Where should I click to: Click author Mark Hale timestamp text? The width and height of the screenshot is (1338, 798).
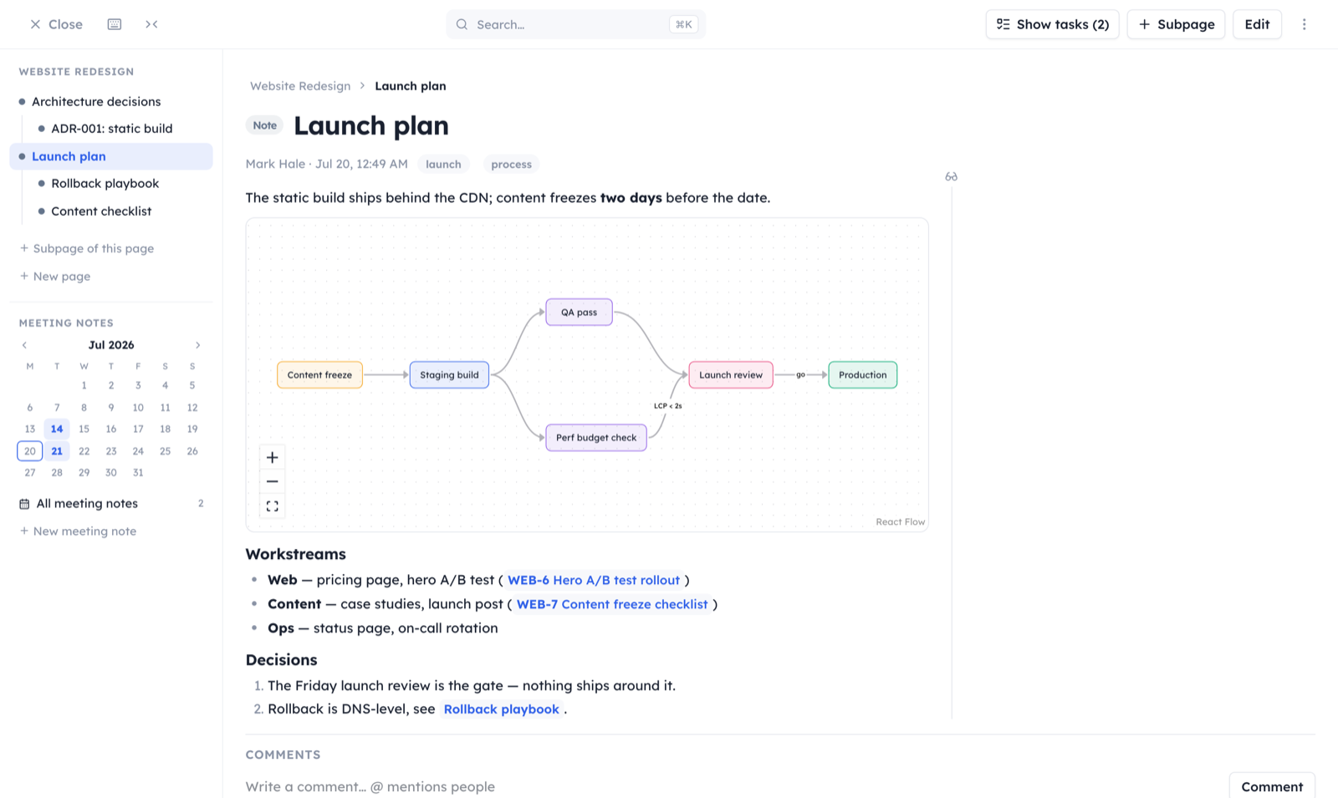[x=327, y=164]
